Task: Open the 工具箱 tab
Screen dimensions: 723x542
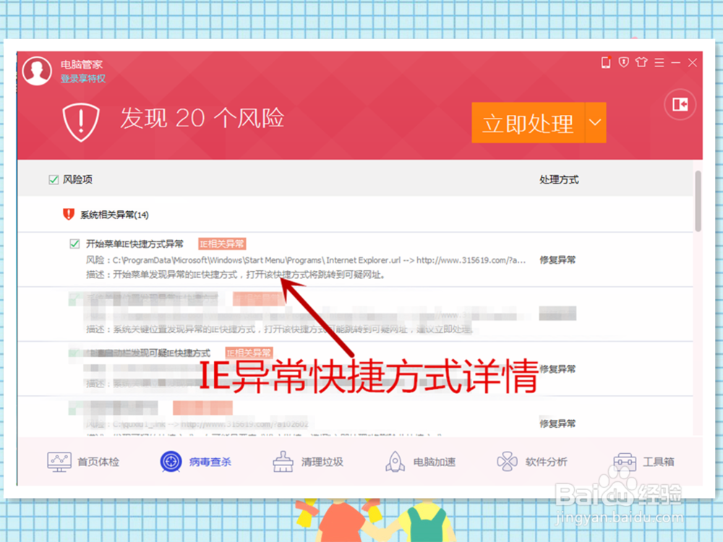Action: [x=644, y=462]
